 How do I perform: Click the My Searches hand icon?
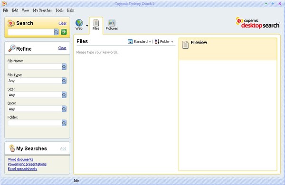(x=12, y=148)
